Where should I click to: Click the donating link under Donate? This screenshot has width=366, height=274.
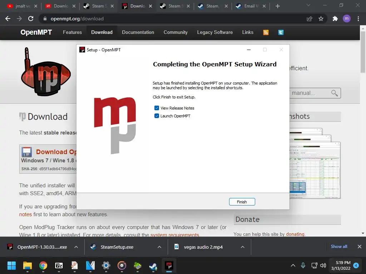(295, 234)
